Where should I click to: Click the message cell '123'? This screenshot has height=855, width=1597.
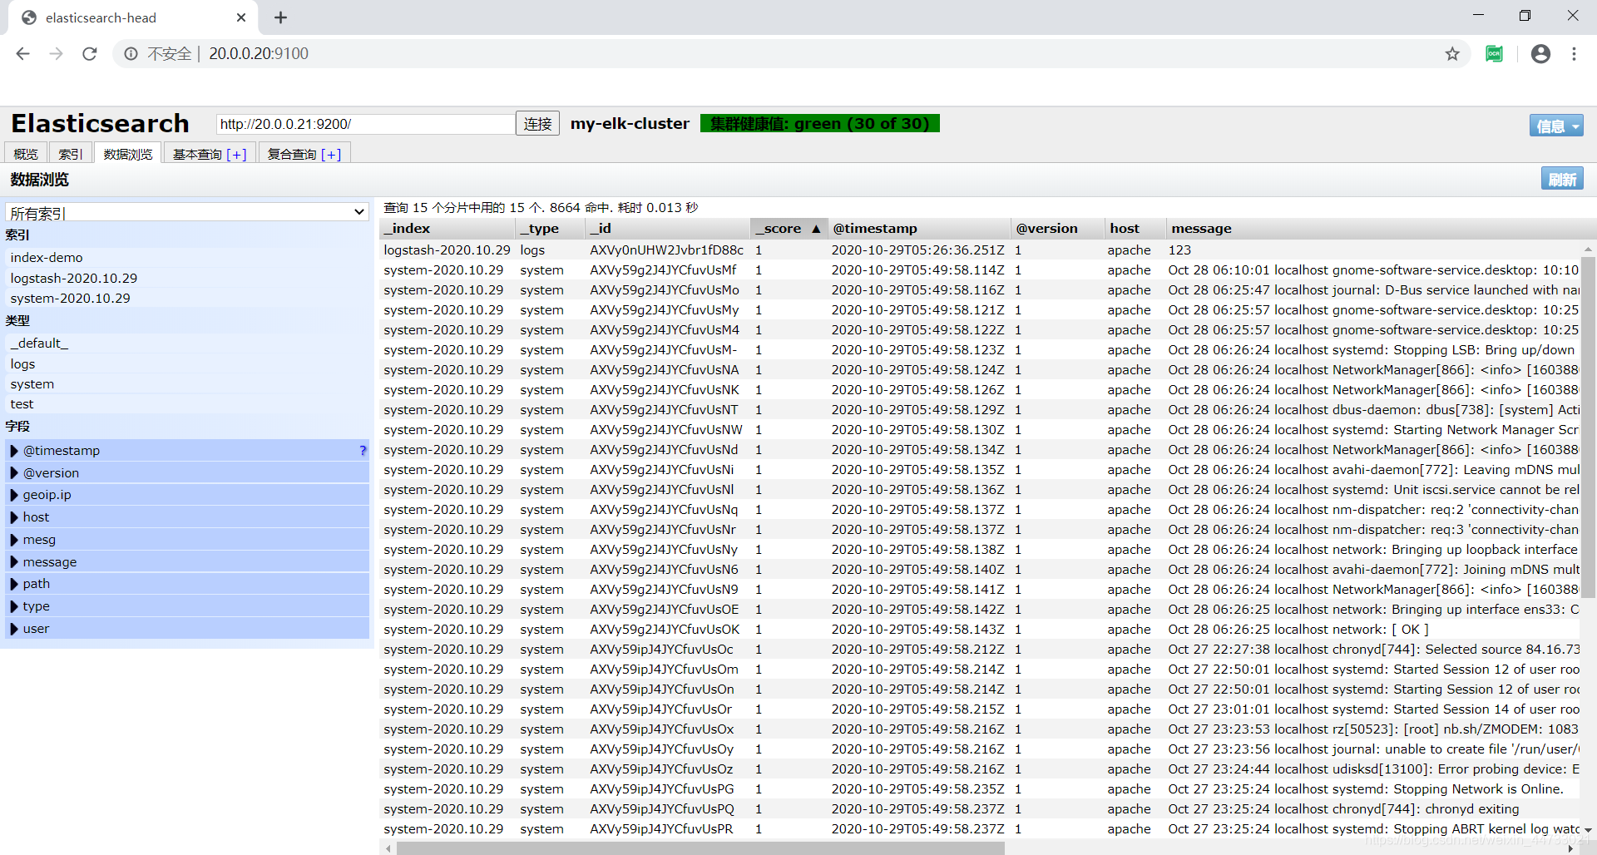click(x=1179, y=250)
